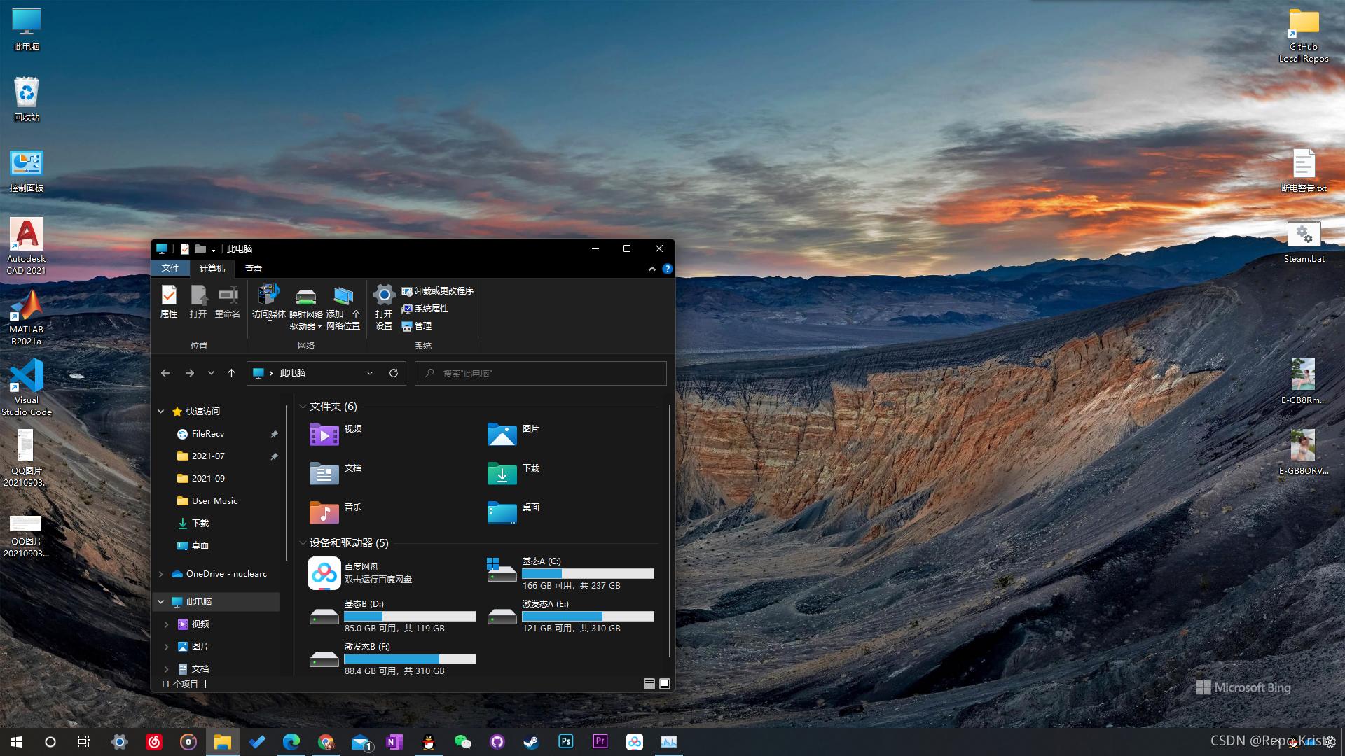Screen dimensions: 1345x756
Task: Expand the 访问媒体 dropdown arrow
Action: point(268,322)
